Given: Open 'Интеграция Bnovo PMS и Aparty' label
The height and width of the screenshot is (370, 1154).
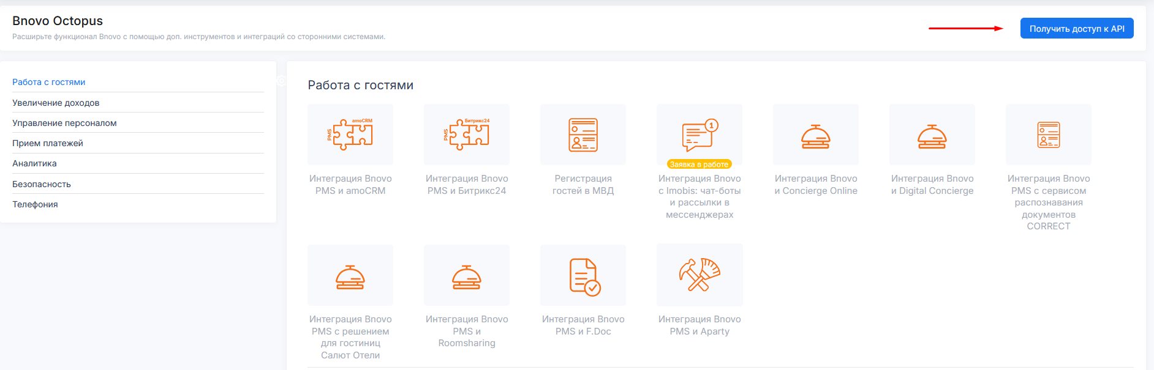Looking at the screenshot, I should pyautogui.click(x=700, y=325).
